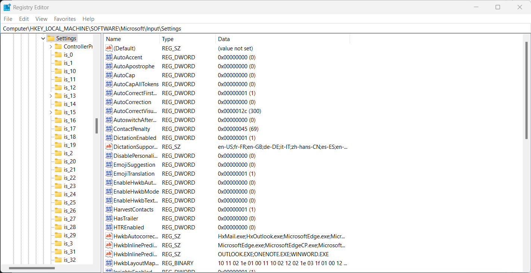Screen dimensions: 531x273
Task: Click the is_0 folder icon
Action: [58, 54]
